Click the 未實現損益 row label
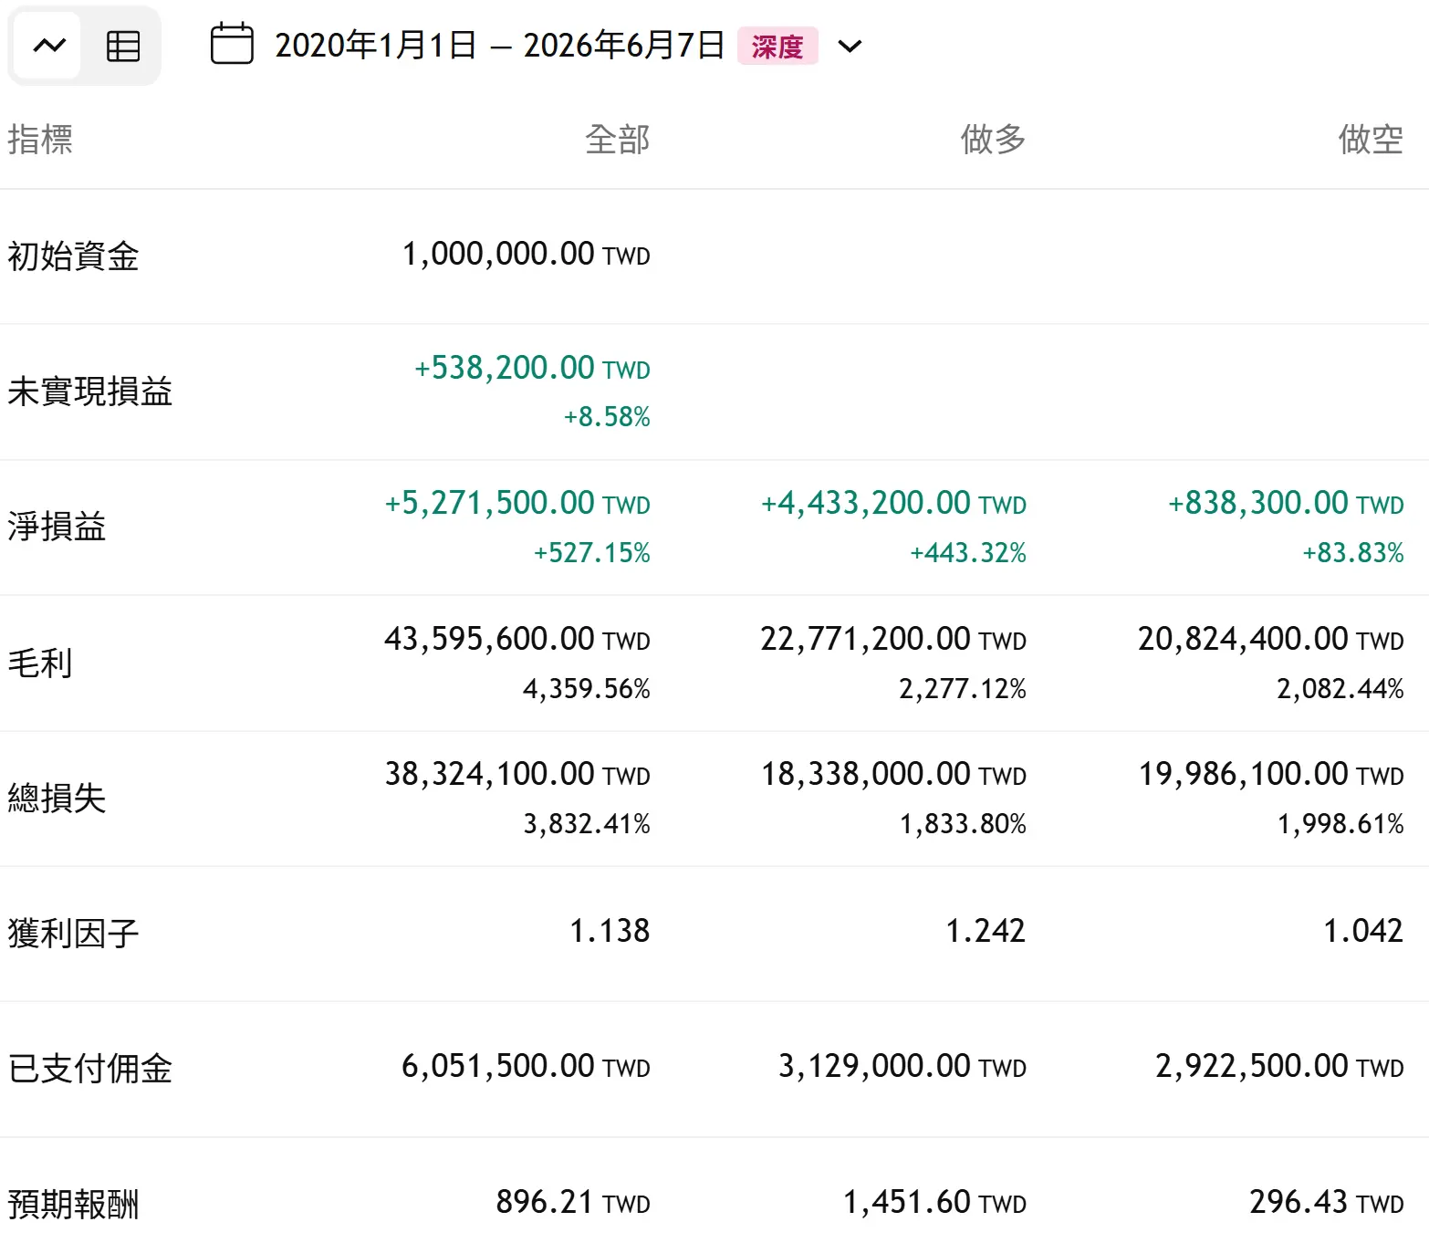The image size is (1429, 1243). [x=90, y=392]
